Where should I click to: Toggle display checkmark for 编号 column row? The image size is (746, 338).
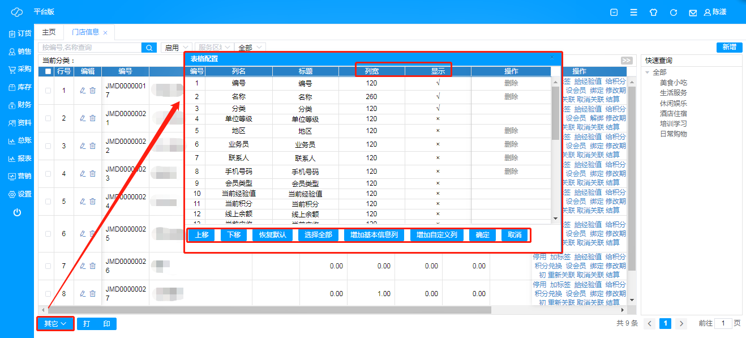tap(438, 83)
